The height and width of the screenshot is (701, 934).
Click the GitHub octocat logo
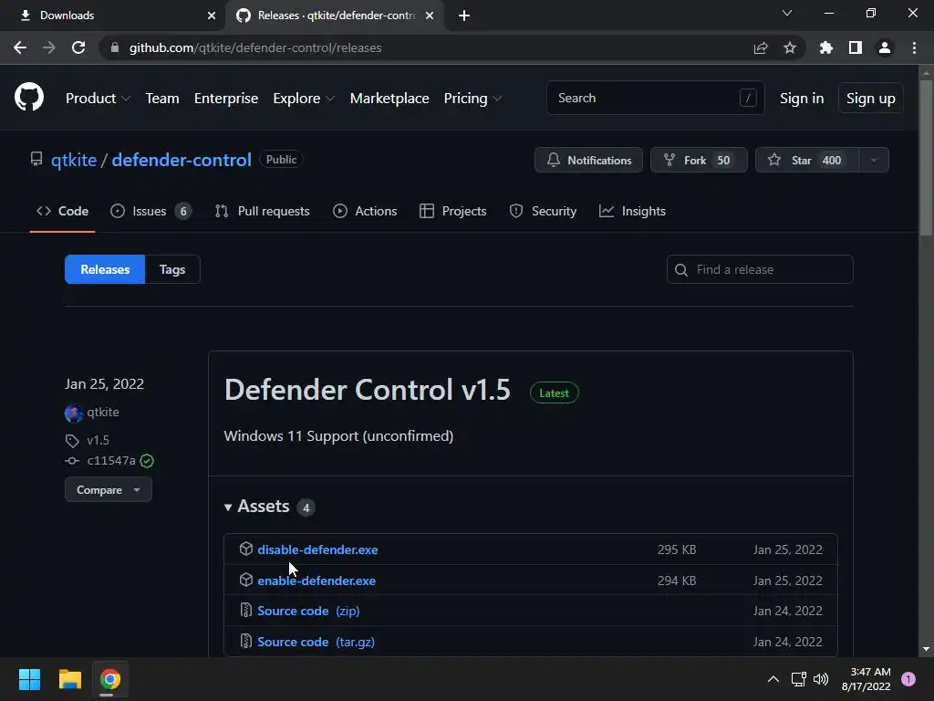29,97
